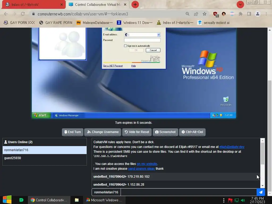The image size is (272, 204).
Task: Bookmark this page with the star icon
Action: coord(205,14)
